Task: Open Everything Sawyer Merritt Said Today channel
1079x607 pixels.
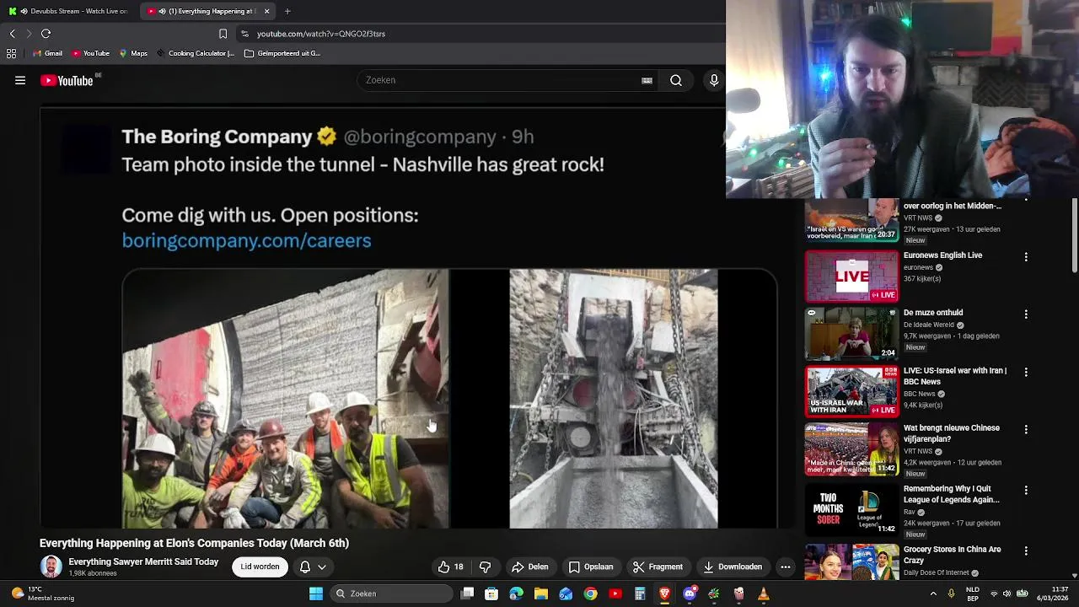Action: (143, 562)
